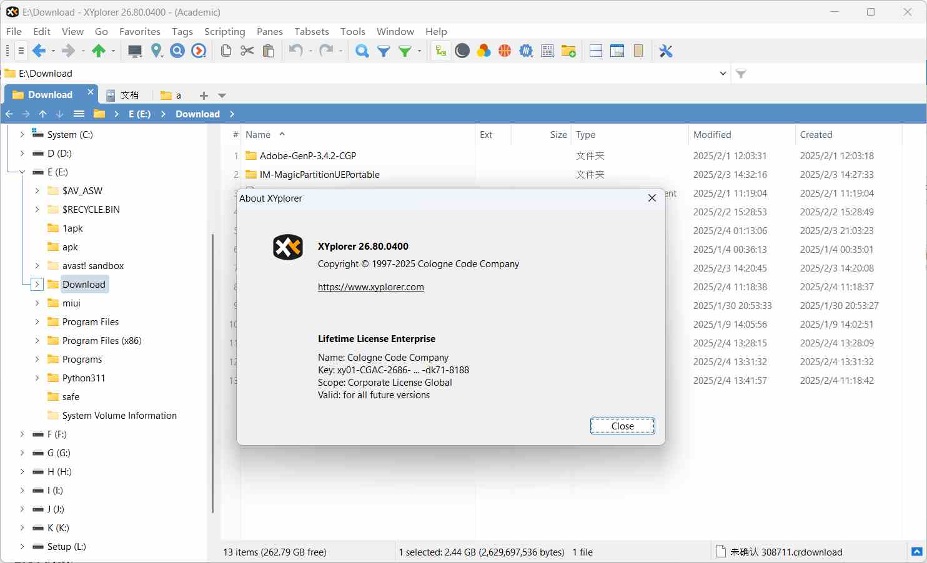Image resolution: width=927 pixels, height=563 pixels.
Task: Switch to the 文档 tab
Action: [x=122, y=95]
